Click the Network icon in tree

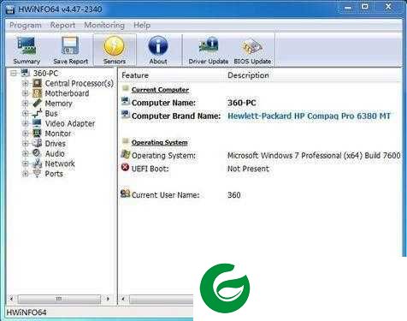click(37, 163)
